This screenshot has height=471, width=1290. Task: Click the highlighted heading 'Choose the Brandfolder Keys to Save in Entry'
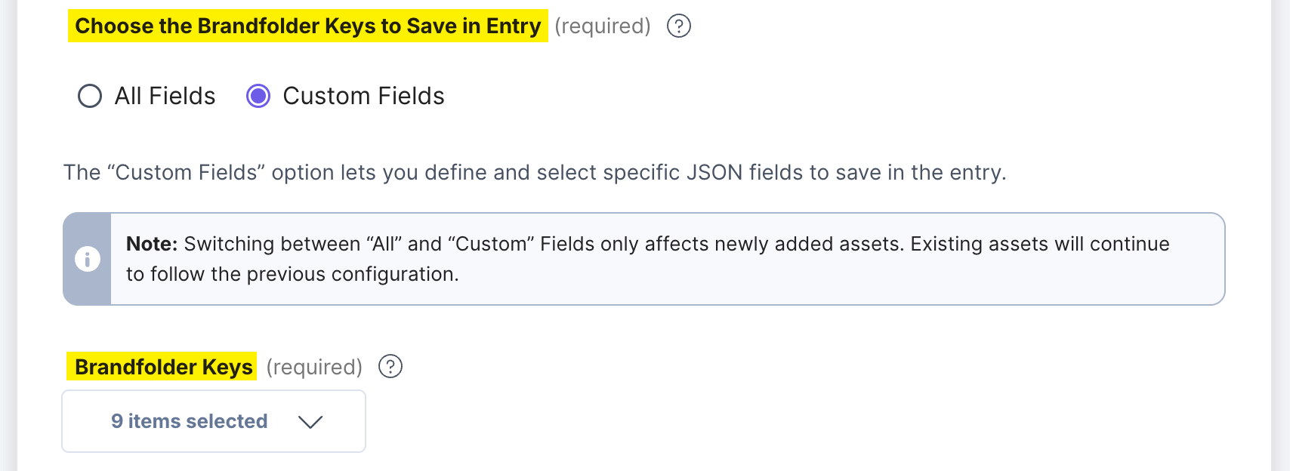click(307, 25)
